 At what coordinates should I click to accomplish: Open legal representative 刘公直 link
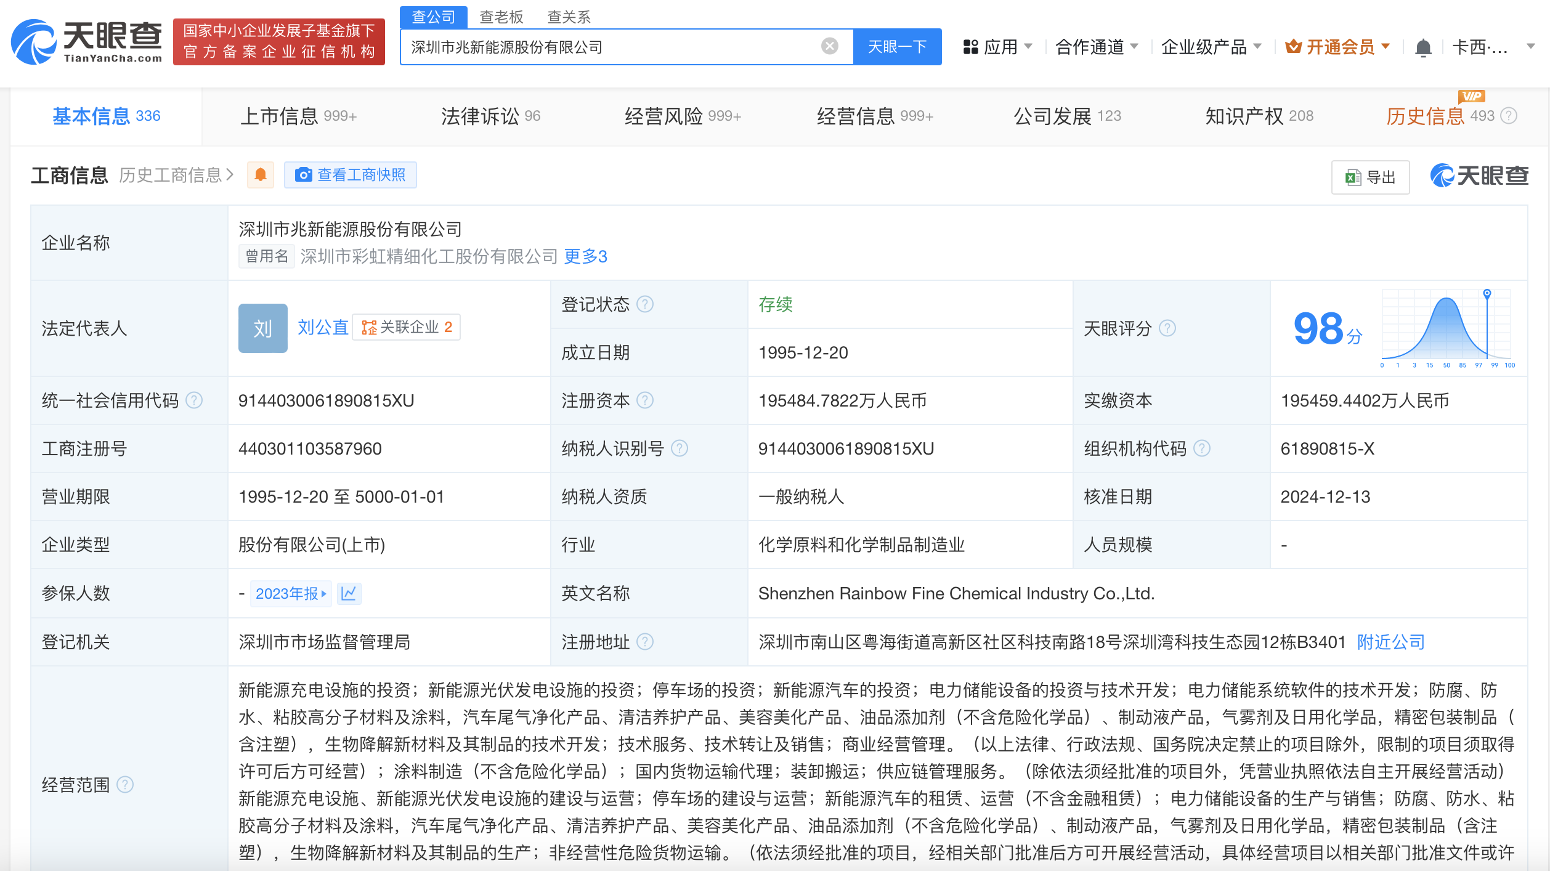[x=322, y=327]
